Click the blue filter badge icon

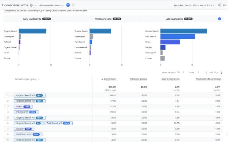tap(68, 5)
